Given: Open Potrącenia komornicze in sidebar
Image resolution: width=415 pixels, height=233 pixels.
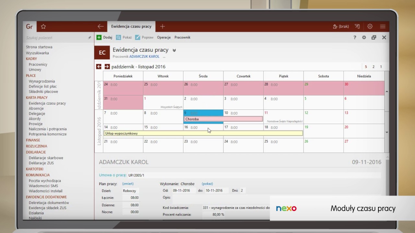Looking at the screenshot, I should pyautogui.click(x=48, y=134).
